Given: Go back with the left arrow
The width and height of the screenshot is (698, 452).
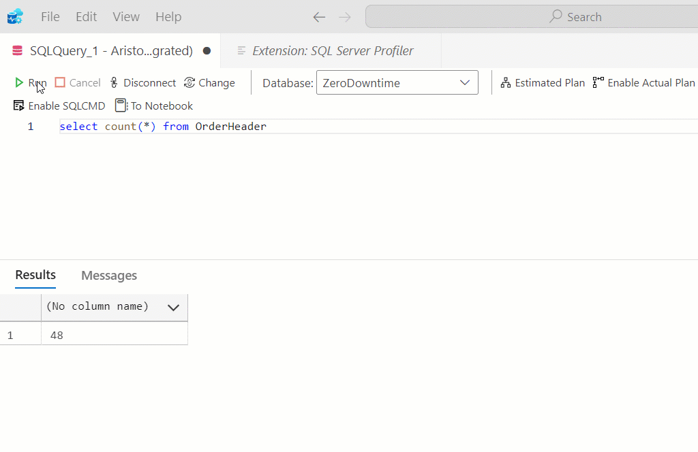Looking at the screenshot, I should pyautogui.click(x=319, y=17).
